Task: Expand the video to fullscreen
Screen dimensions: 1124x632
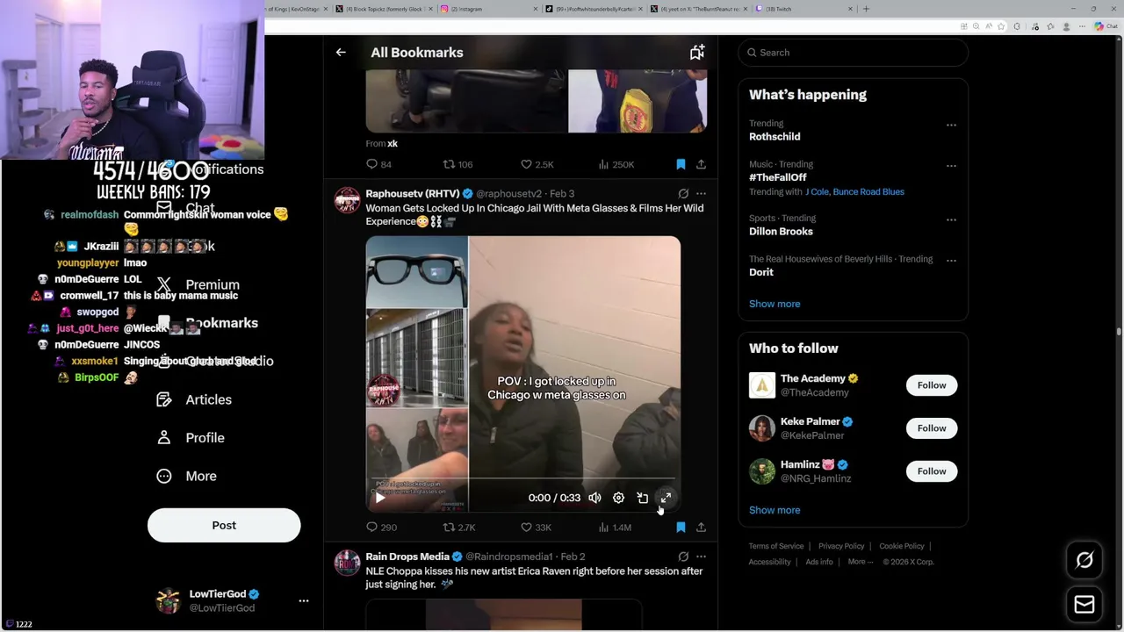Action: [x=666, y=498]
